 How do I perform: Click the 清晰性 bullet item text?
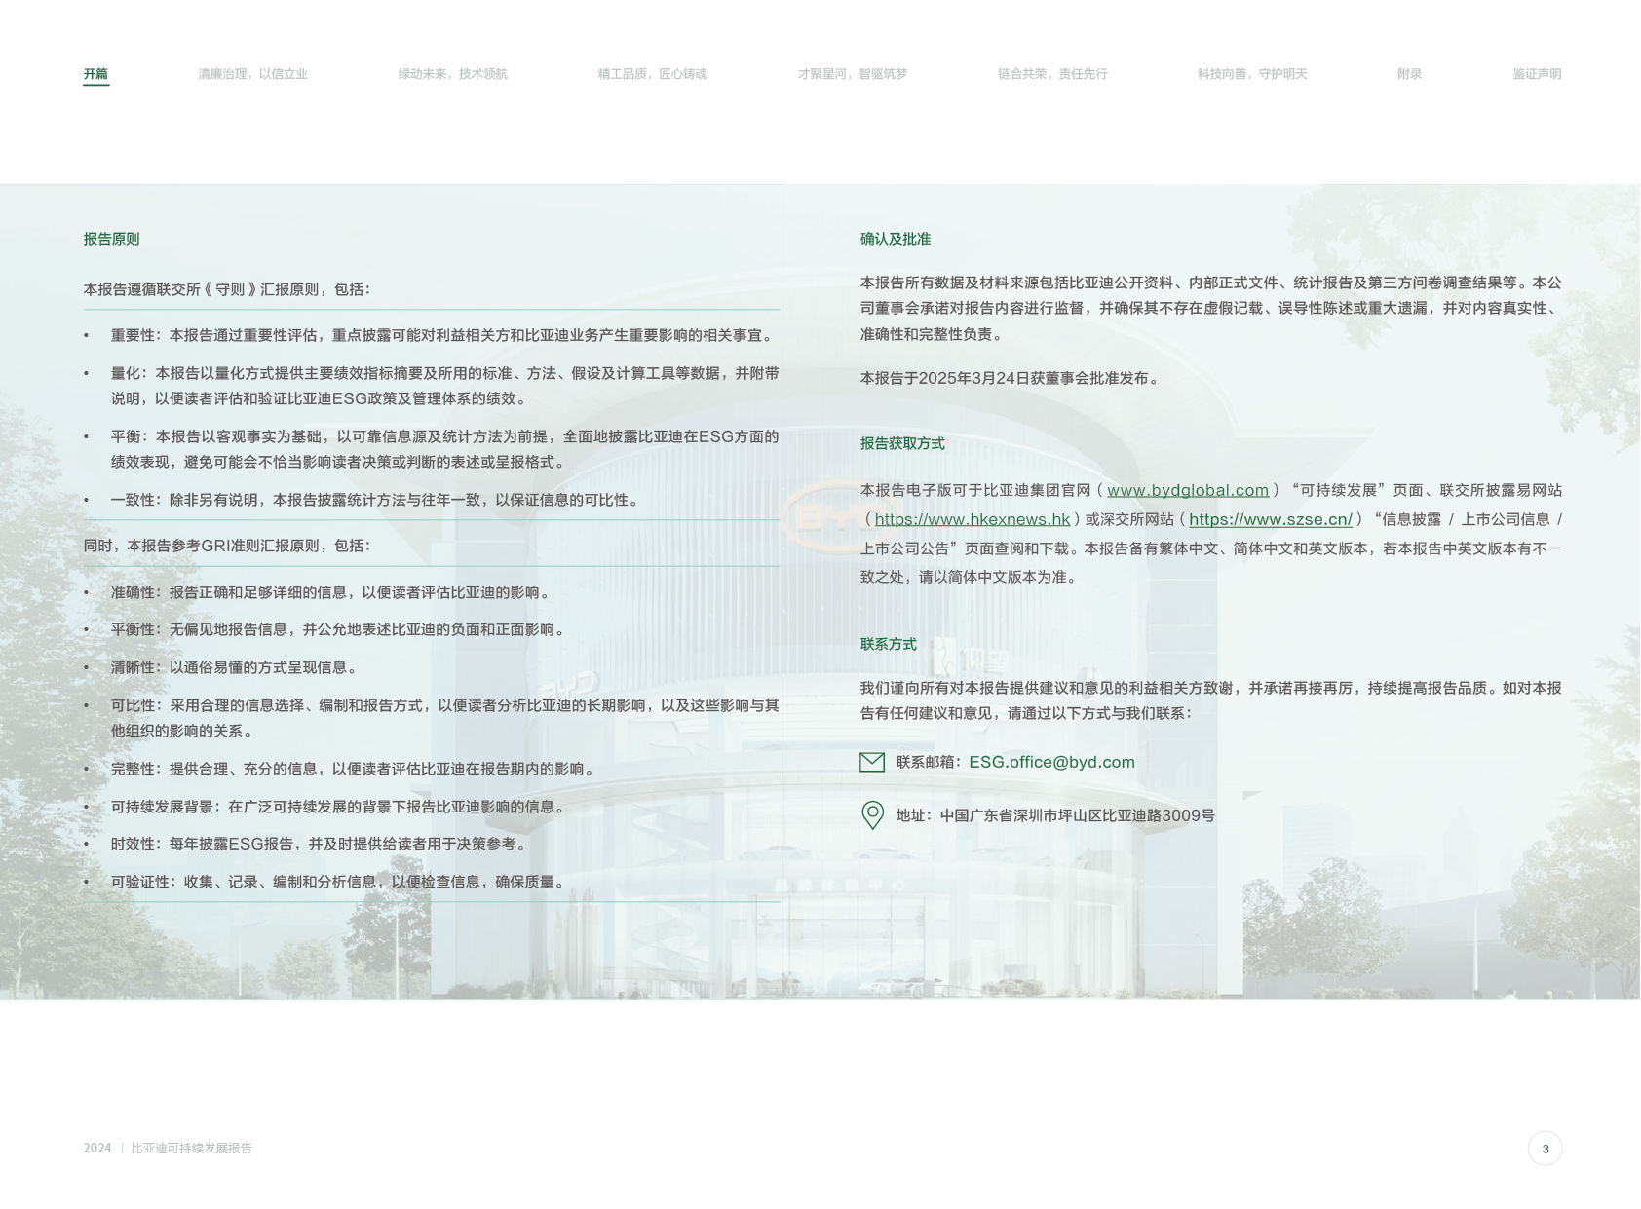[236, 667]
